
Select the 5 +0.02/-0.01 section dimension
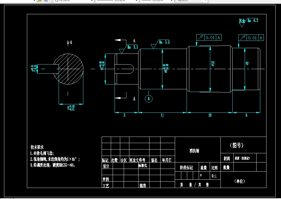(71, 108)
